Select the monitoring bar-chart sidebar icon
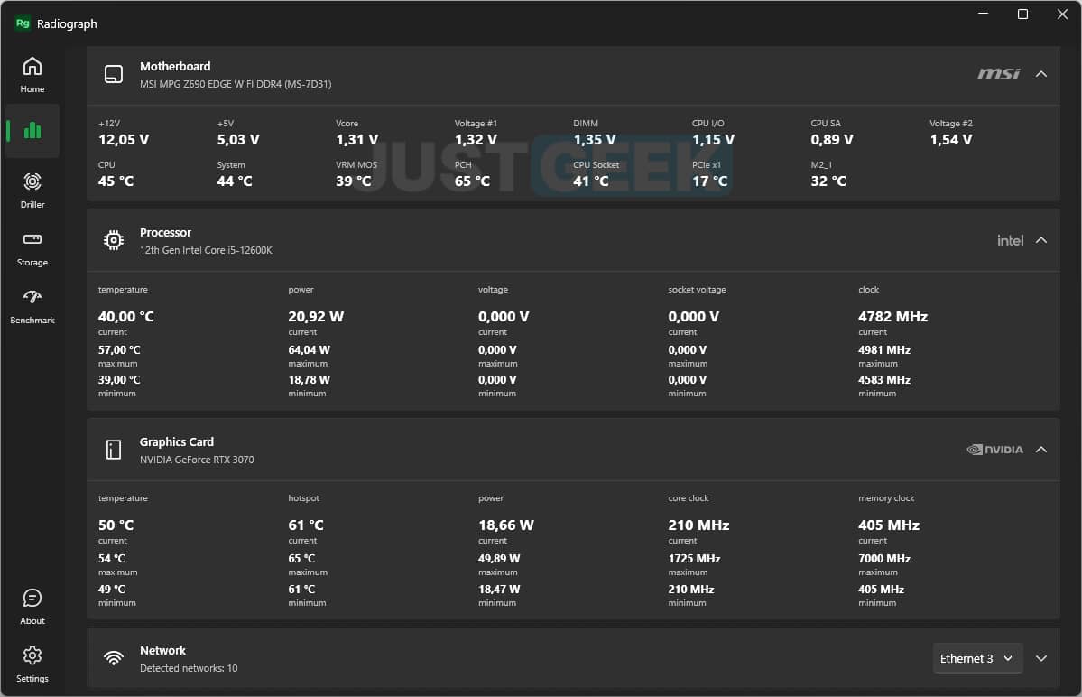Viewport: 1082px width, 697px height. point(32,130)
